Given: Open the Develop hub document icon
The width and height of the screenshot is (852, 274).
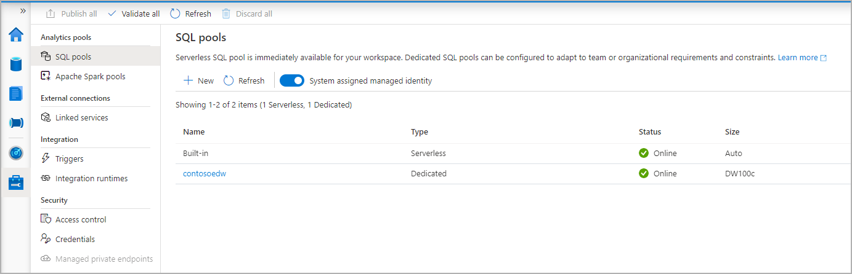Looking at the screenshot, I should pyautogui.click(x=16, y=93).
